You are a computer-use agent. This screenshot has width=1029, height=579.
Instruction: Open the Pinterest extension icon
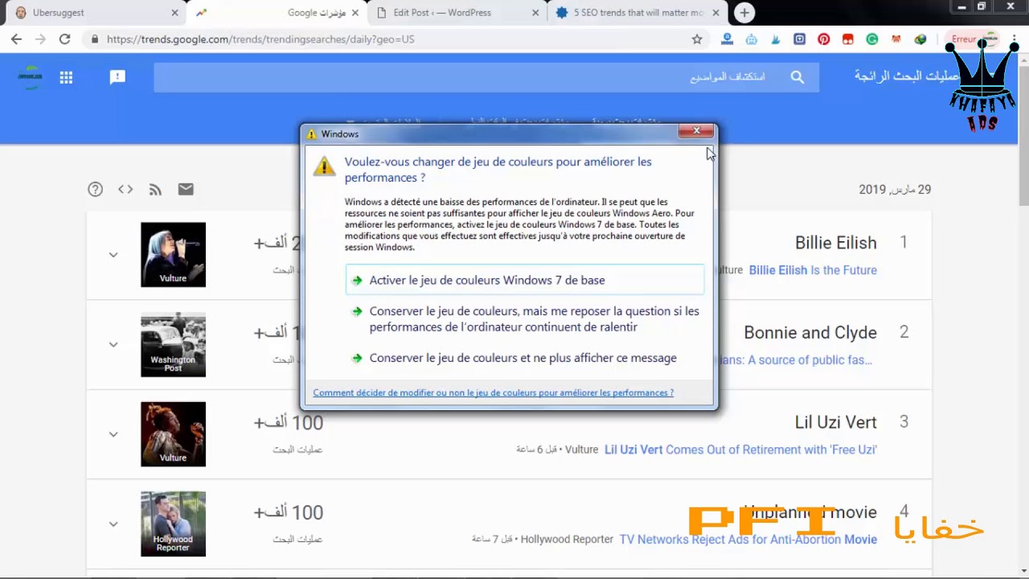pyautogui.click(x=823, y=39)
